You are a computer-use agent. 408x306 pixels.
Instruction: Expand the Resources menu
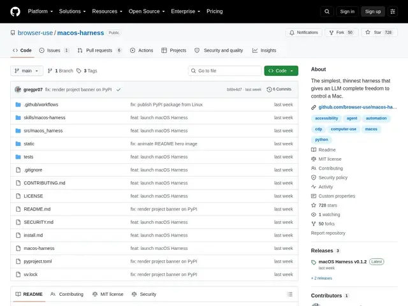(107, 11)
